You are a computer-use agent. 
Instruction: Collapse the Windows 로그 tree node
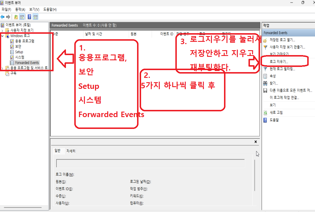tap(2, 36)
